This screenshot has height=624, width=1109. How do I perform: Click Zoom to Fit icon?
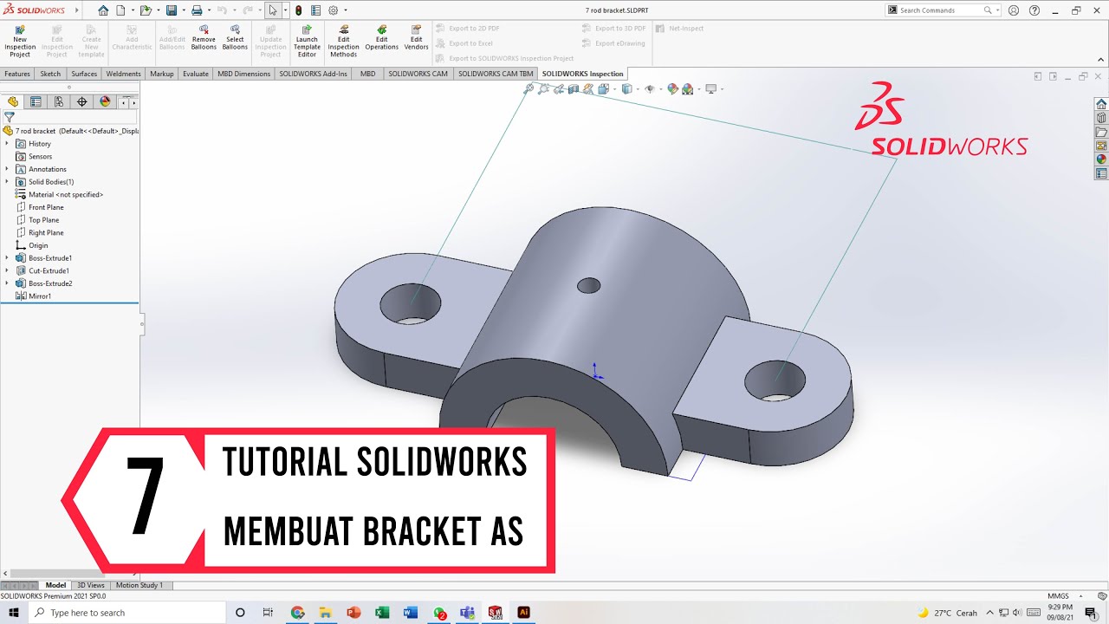[x=529, y=88]
